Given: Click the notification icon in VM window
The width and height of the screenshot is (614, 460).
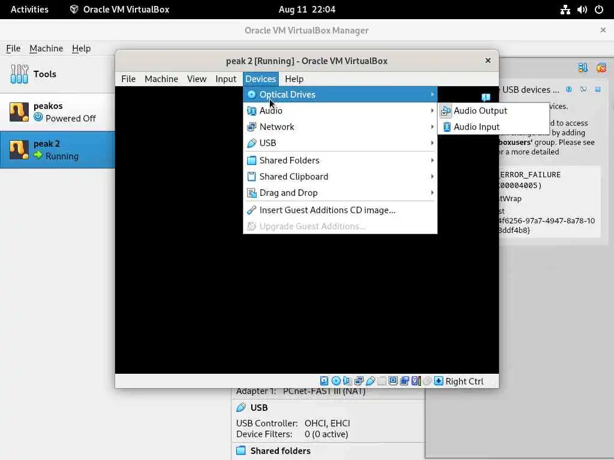Looking at the screenshot, I should [486, 97].
